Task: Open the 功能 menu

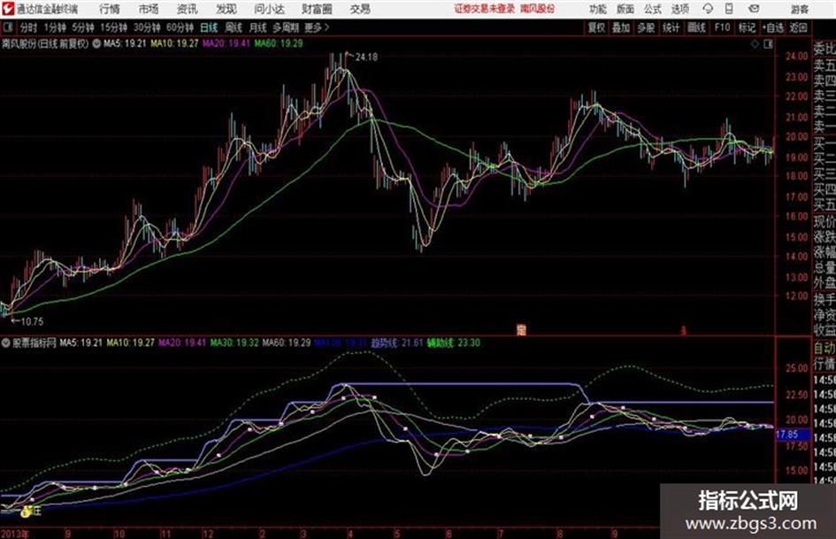Action: (x=598, y=9)
